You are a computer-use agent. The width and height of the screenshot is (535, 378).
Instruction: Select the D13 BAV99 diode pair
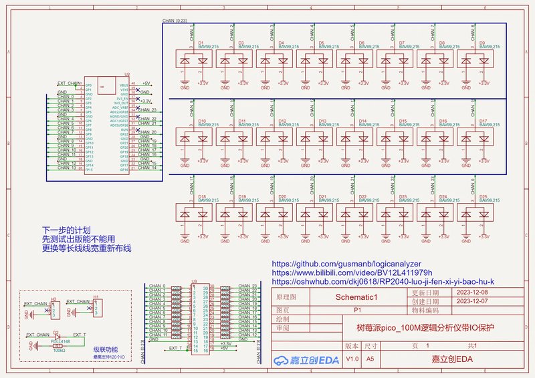point(314,137)
